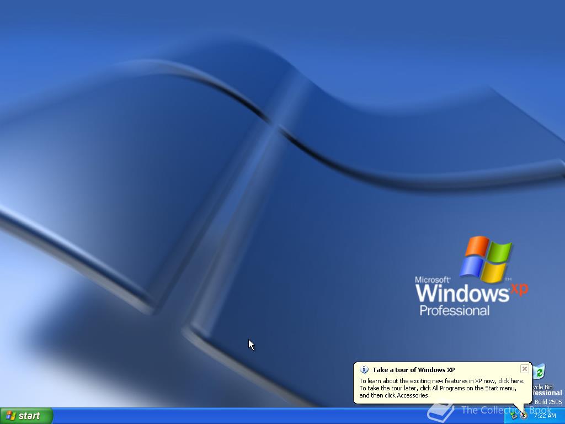Close the Windows XP tour balloon

point(524,369)
